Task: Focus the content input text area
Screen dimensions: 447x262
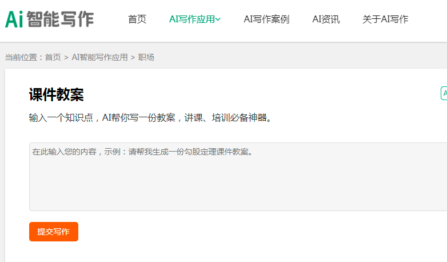Action: pyautogui.click(x=238, y=177)
